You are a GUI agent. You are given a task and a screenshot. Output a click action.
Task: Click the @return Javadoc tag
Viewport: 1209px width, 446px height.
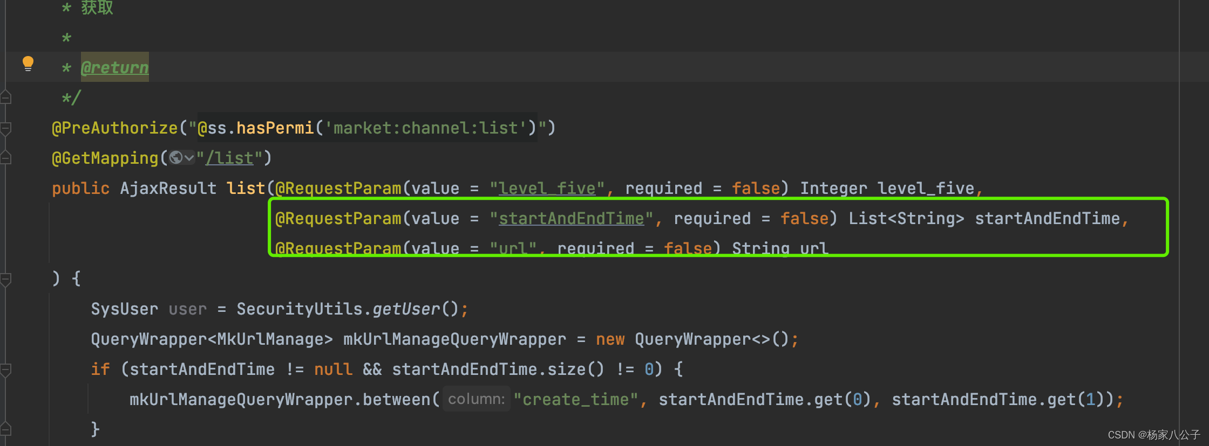(114, 67)
